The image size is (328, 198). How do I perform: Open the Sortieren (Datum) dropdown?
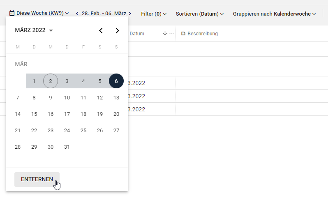pyautogui.click(x=199, y=14)
